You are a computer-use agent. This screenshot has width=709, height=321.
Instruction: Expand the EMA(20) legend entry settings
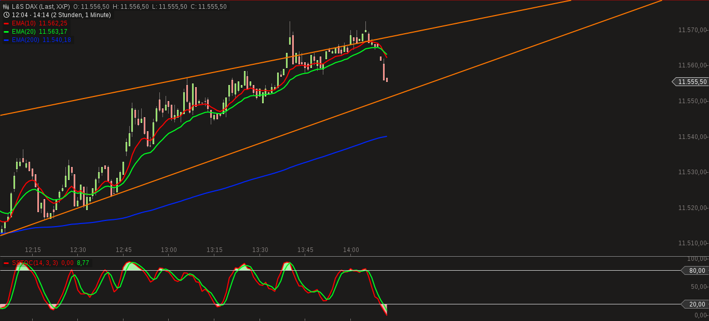(x=39, y=31)
